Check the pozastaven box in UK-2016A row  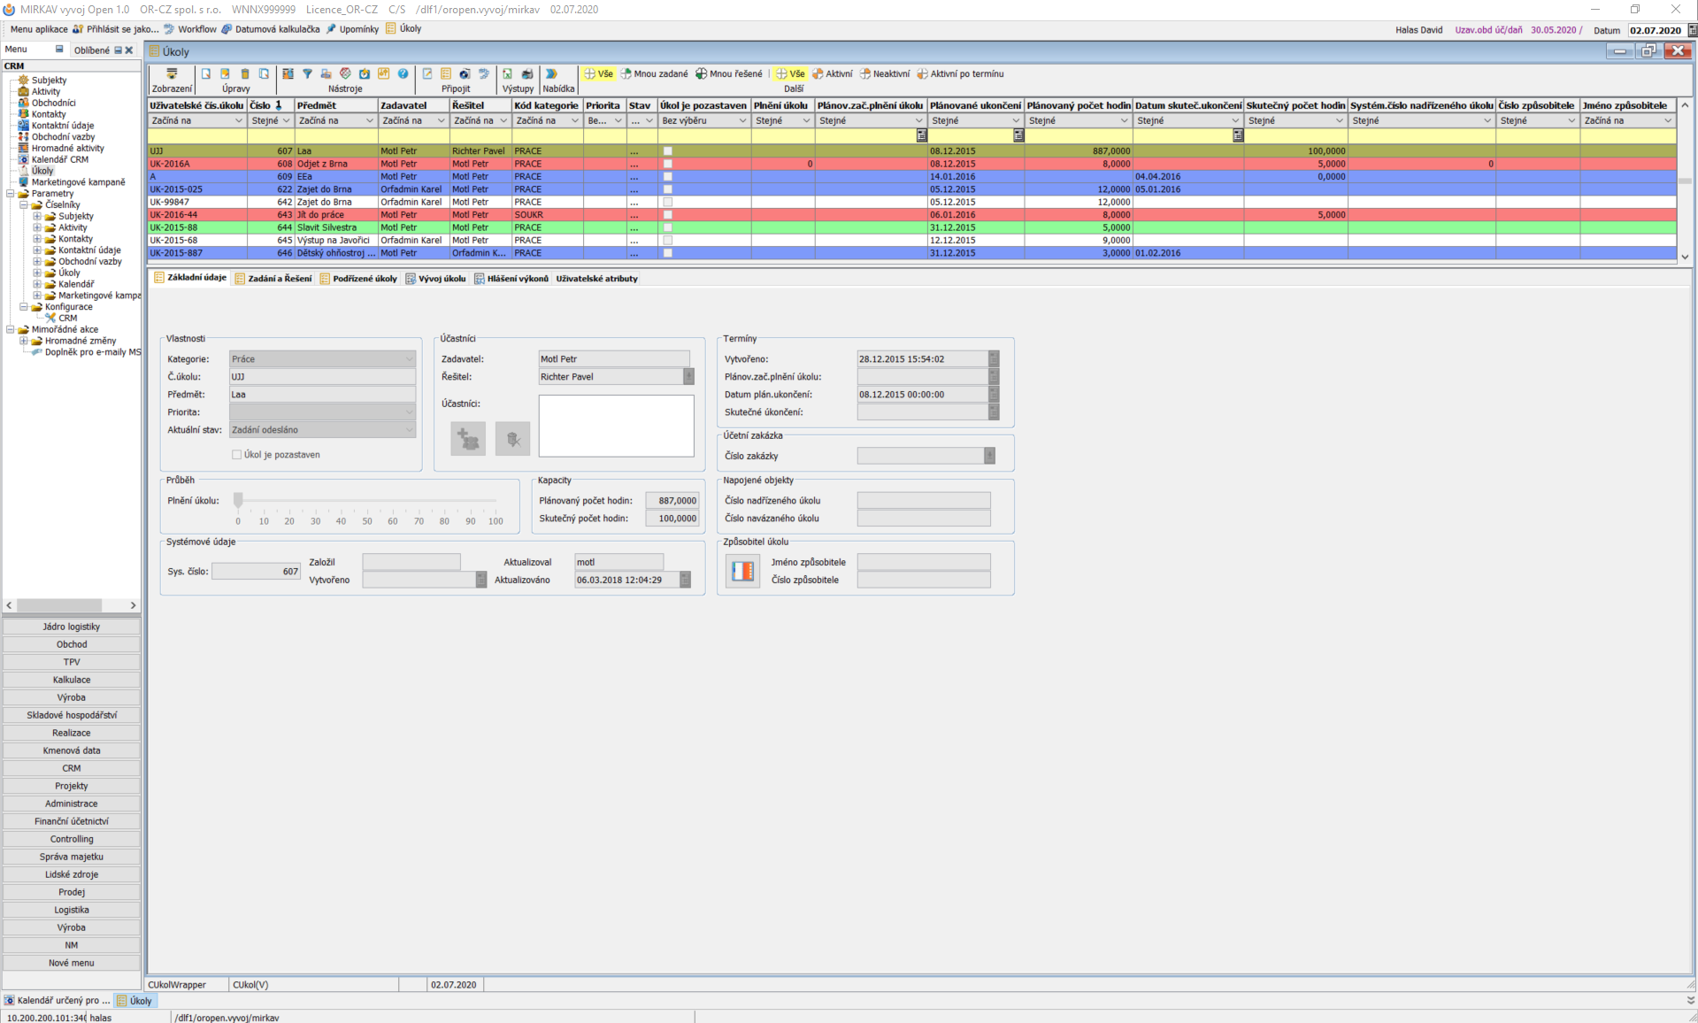click(668, 164)
